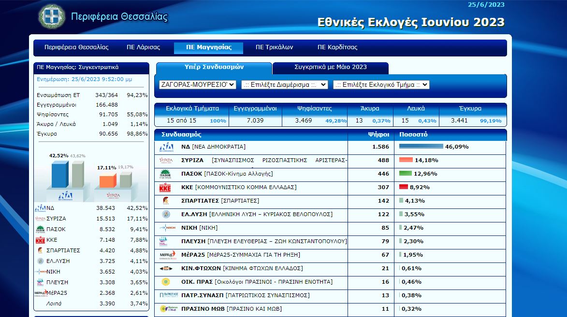Open the ΠΕ Τρικάλων tab
The image size is (567, 317).
click(x=274, y=47)
